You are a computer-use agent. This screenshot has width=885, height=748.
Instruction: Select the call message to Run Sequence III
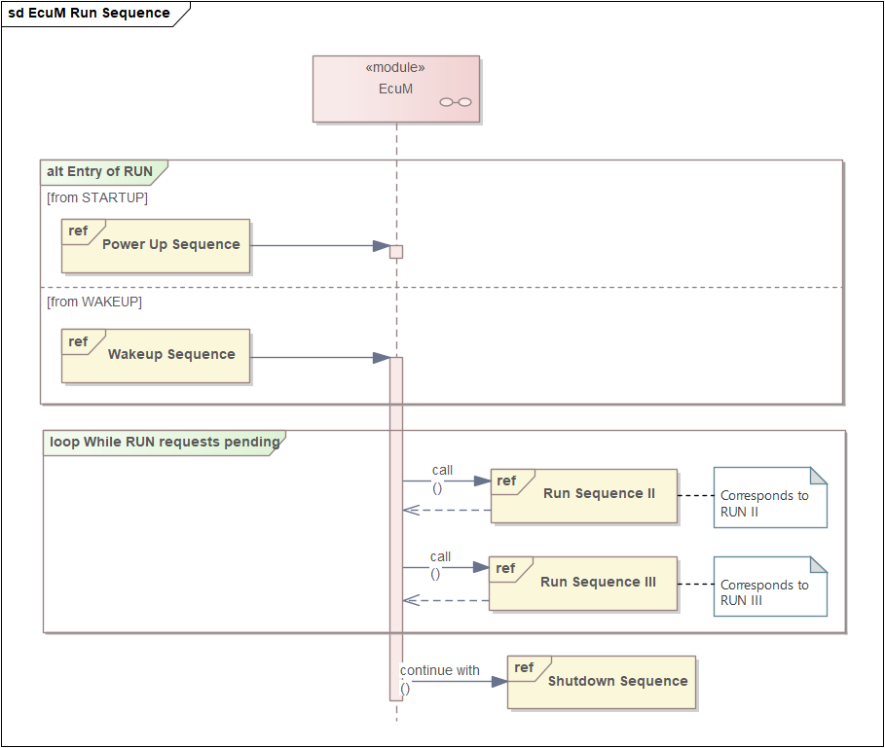tap(445, 567)
